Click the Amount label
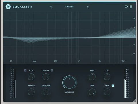The image size is (138, 104). coord(70,92)
